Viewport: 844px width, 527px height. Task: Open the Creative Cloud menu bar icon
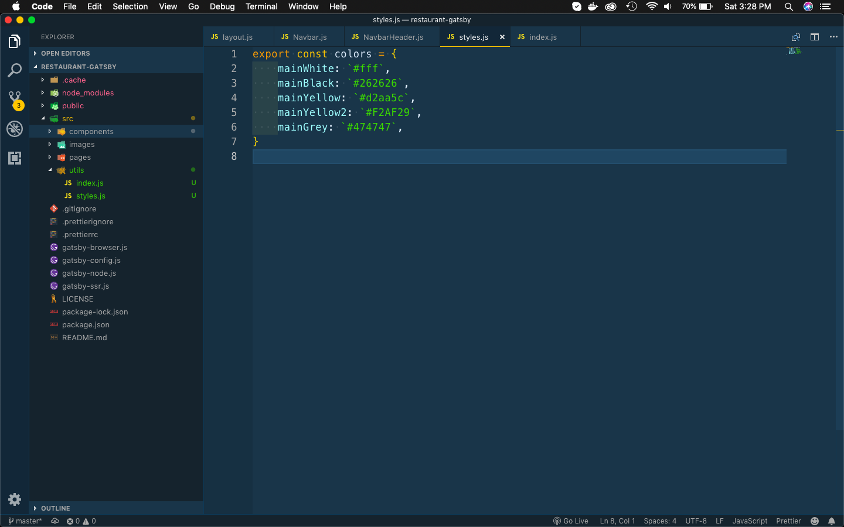(x=611, y=6)
